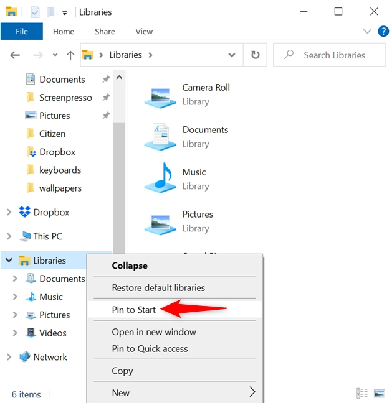Click the pin icon next to Documents
392x403 pixels.
106,79
